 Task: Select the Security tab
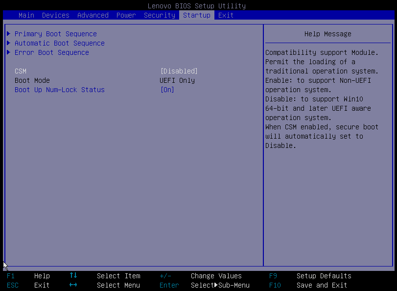pyautogui.click(x=160, y=15)
